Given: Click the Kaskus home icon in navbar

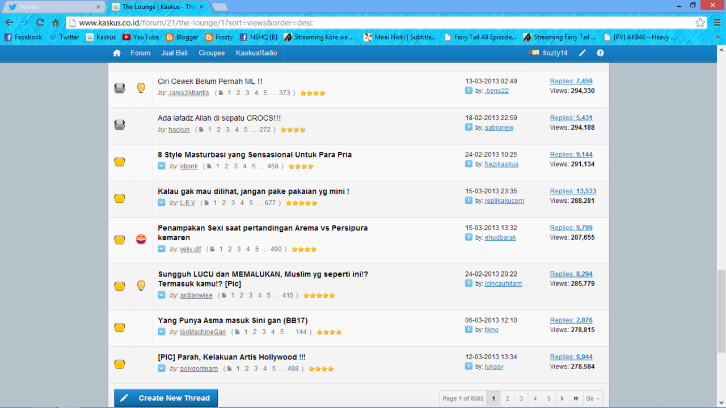Looking at the screenshot, I should [x=117, y=53].
